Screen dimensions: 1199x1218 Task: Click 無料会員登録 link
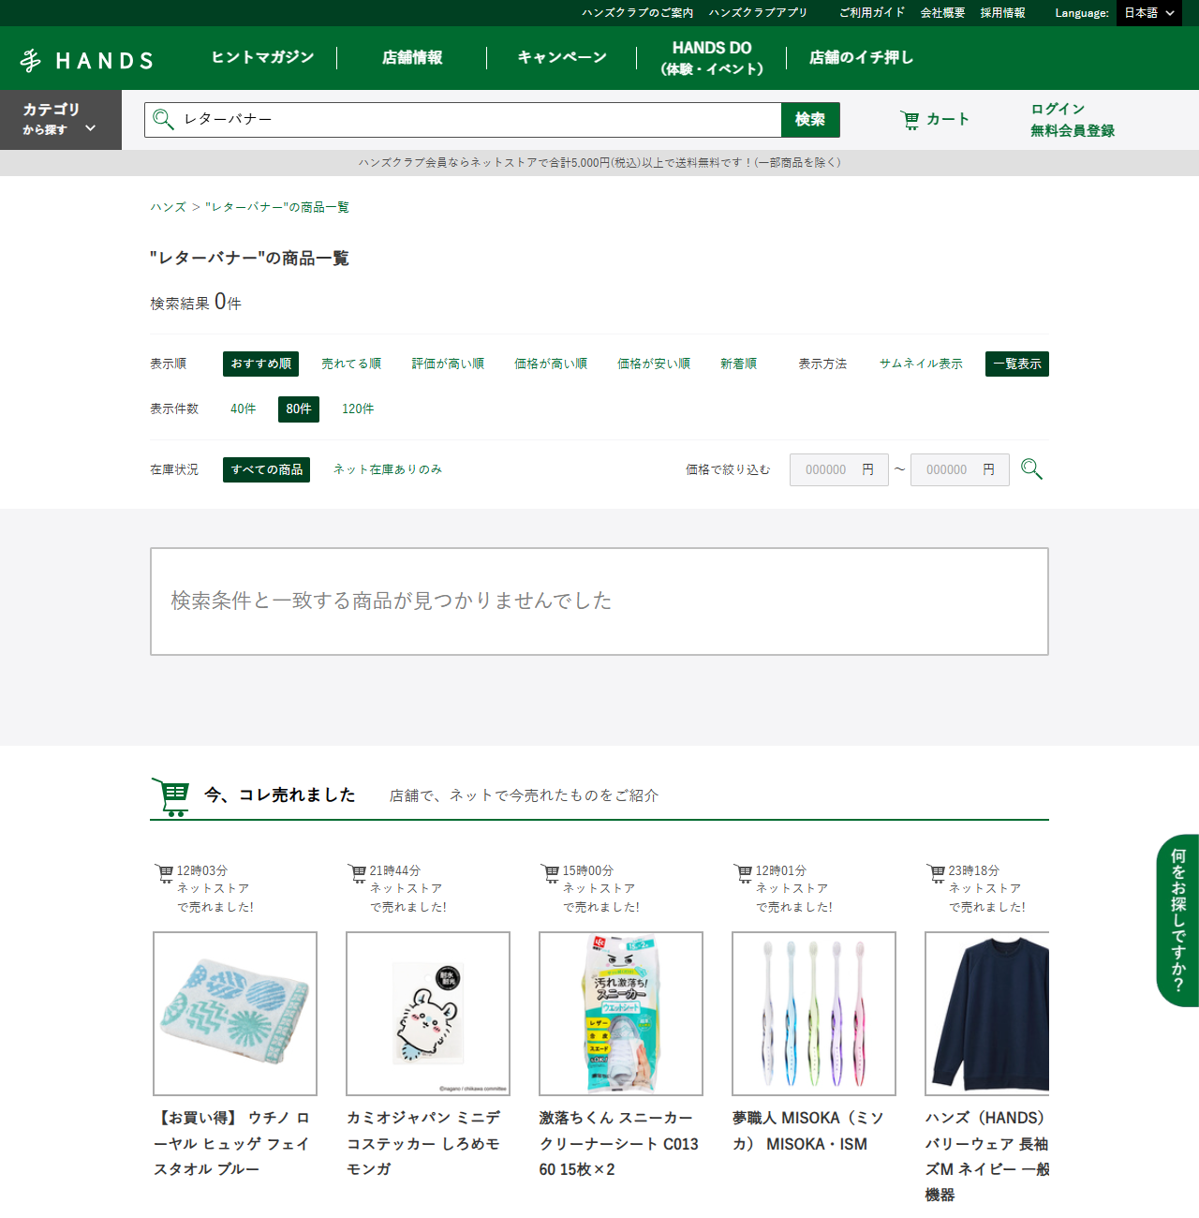tap(1073, 130)
